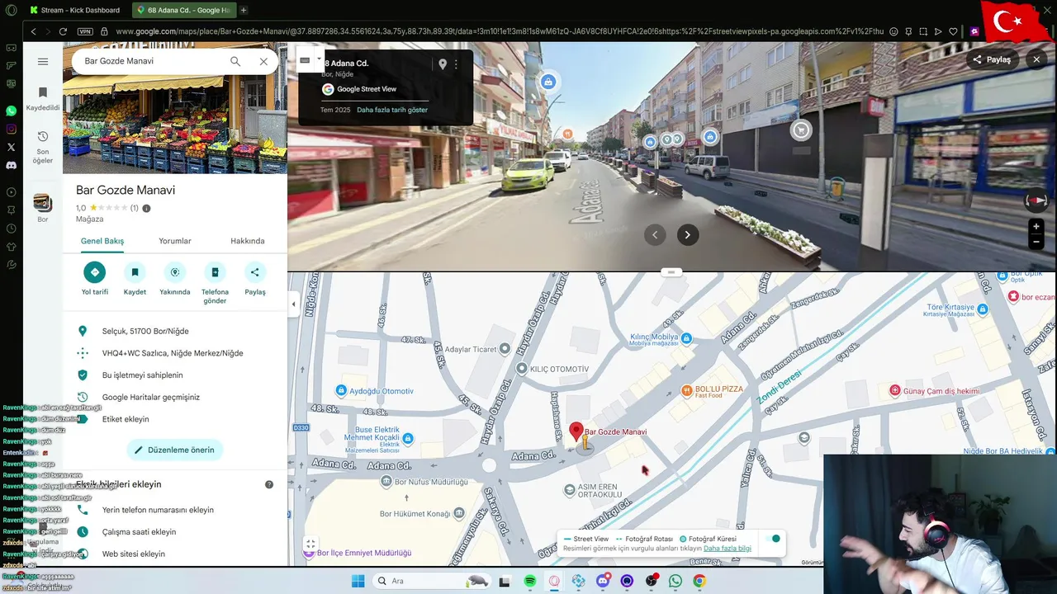The image size is (1057, 594).
Task: Click the search magnifier in Maps search box
Action: click(x=235, y=61)
